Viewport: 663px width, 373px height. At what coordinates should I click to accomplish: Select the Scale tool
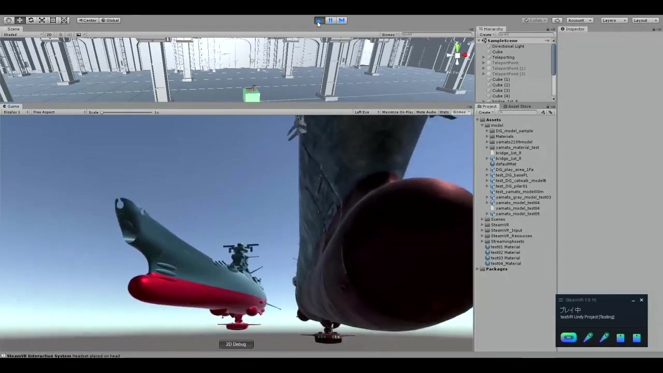(42, 20)
